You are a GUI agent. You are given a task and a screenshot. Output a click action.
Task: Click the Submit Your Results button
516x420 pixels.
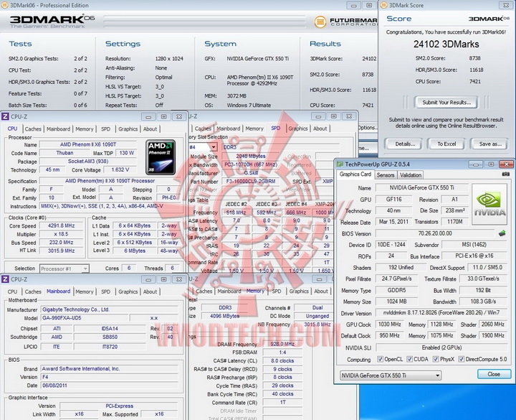click(446, 103)
